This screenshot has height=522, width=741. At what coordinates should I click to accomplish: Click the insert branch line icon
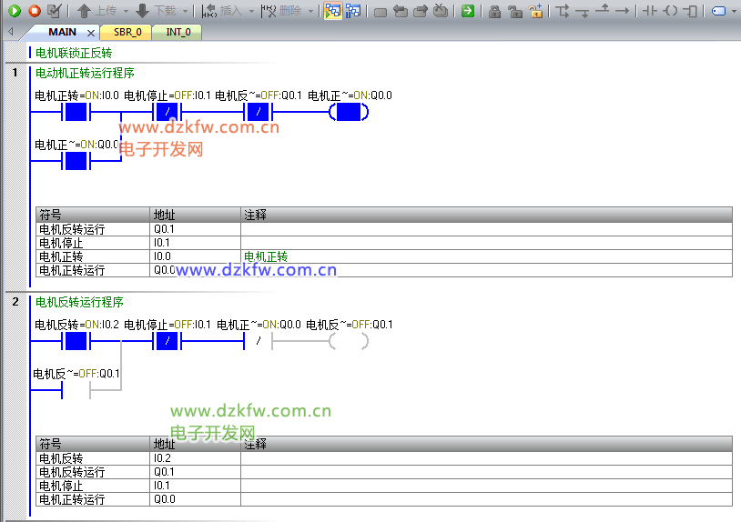point(563,11)
